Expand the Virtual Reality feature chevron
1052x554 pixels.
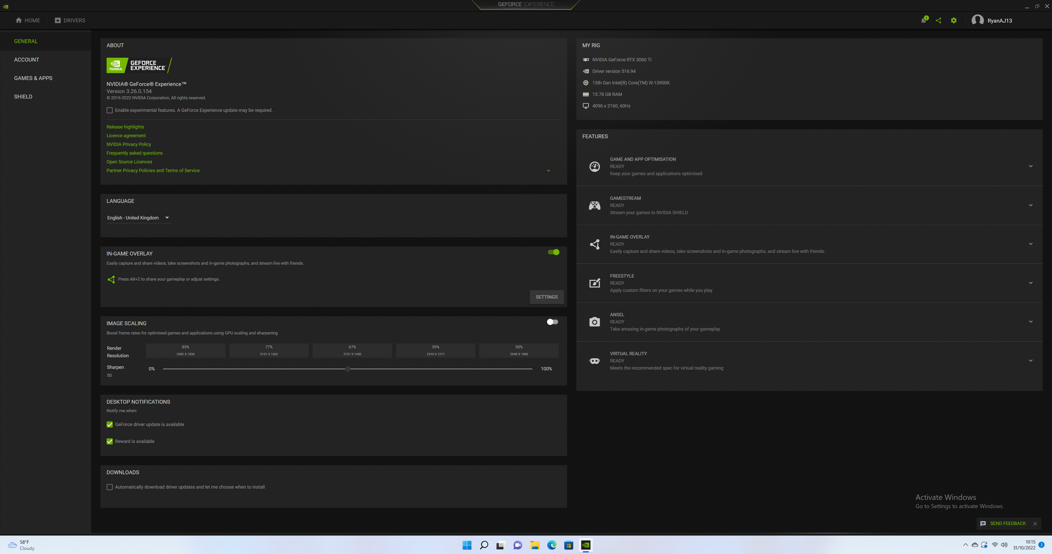(x=1031, y=361)
